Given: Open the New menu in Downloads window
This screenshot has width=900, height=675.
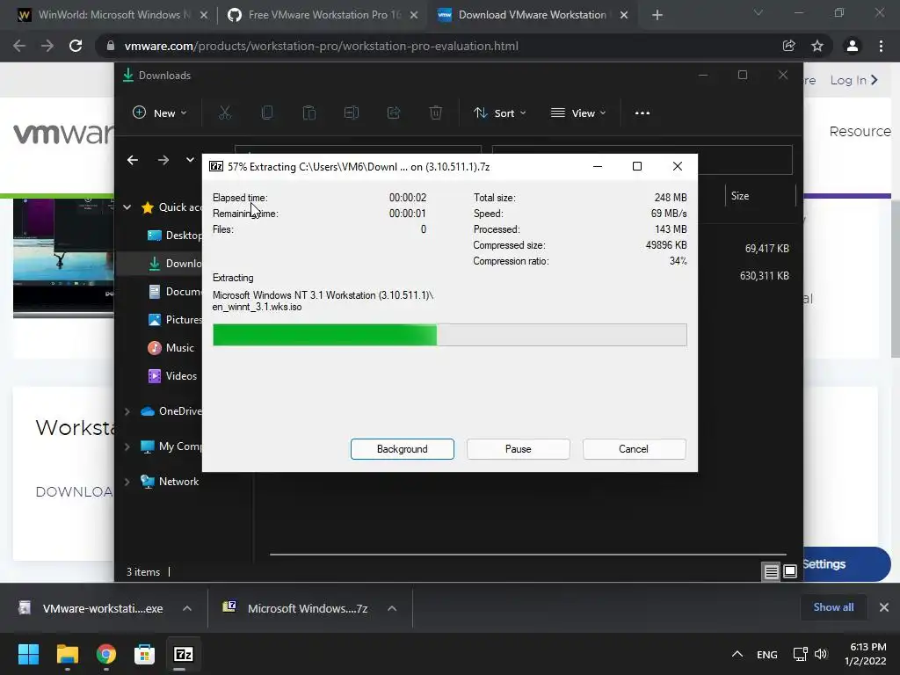Looking at the screenshot, I should click(x=160, y=113).
